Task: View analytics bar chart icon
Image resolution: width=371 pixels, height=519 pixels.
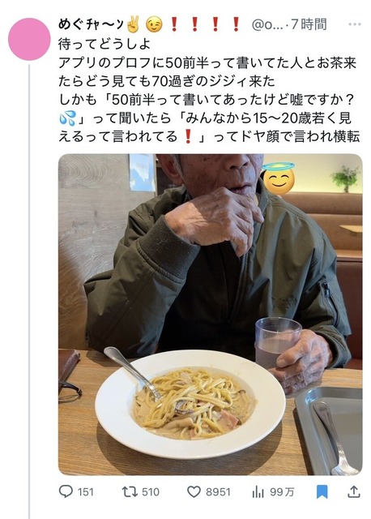Action: coord(258,492)
